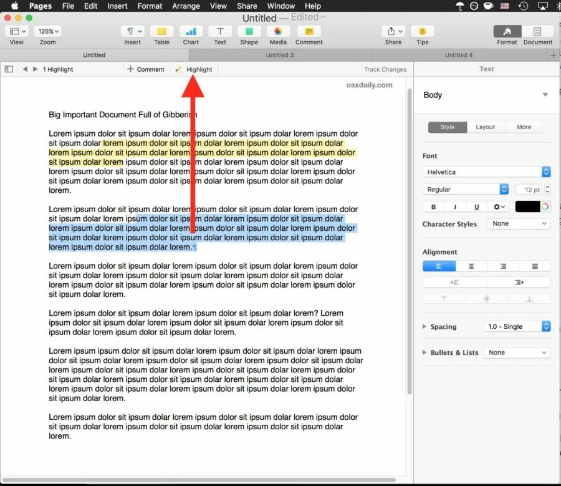Open the Insert paragraph menu
Image resolution: width=561 pixels, height=486 pixels.
pos(133,32)
